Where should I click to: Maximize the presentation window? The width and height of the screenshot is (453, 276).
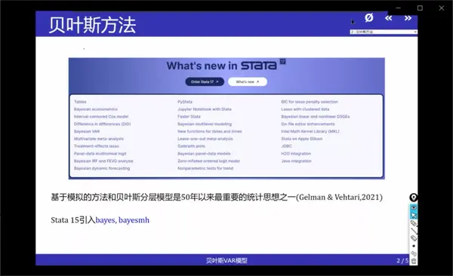point(420,8)
